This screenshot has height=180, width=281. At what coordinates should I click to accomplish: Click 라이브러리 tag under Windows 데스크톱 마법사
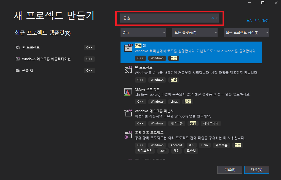tap(211, 123)
